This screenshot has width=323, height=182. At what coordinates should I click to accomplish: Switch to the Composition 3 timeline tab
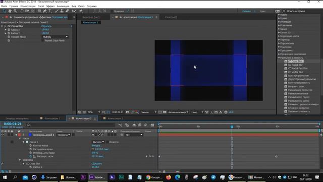[116, 118]
